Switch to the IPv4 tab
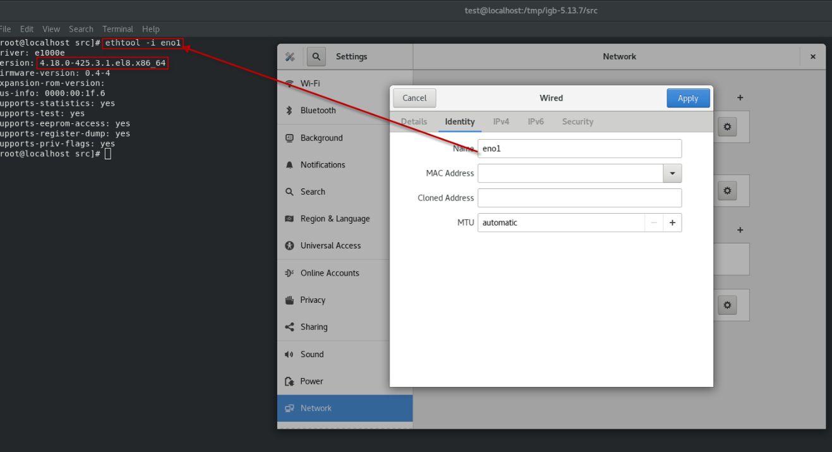 pyautogui.click(x=501, y=121)
